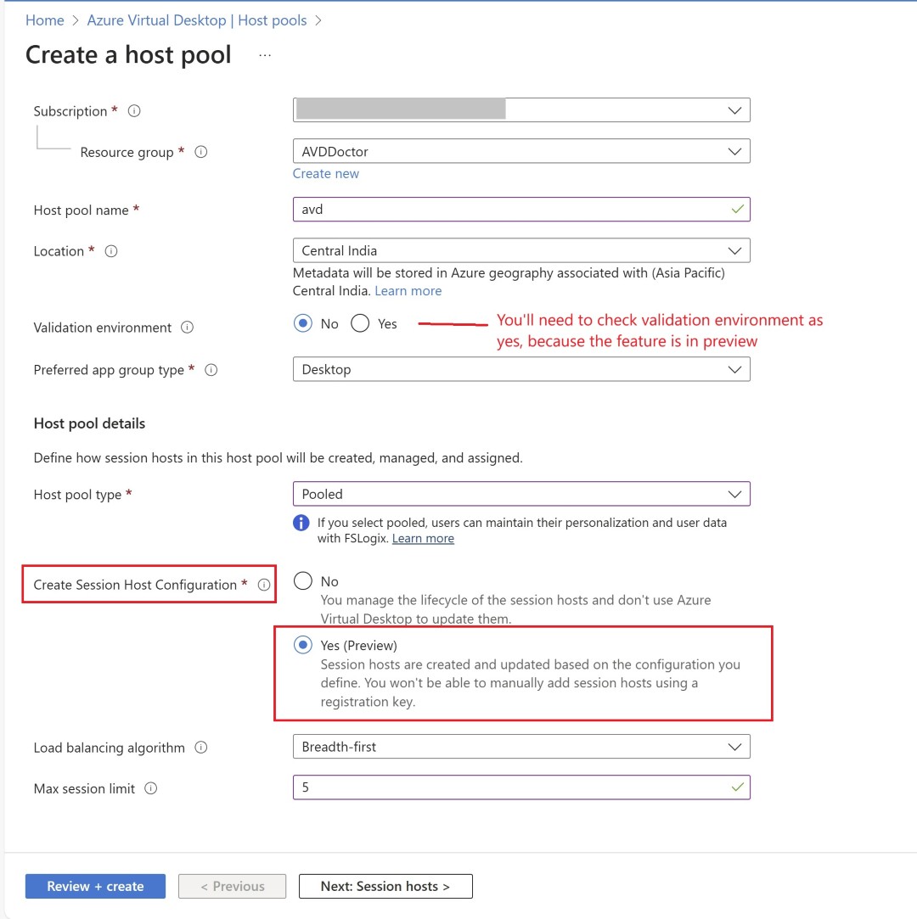Open Host pool type dropdown showing Pooled
917x919 pixels.
521,494
